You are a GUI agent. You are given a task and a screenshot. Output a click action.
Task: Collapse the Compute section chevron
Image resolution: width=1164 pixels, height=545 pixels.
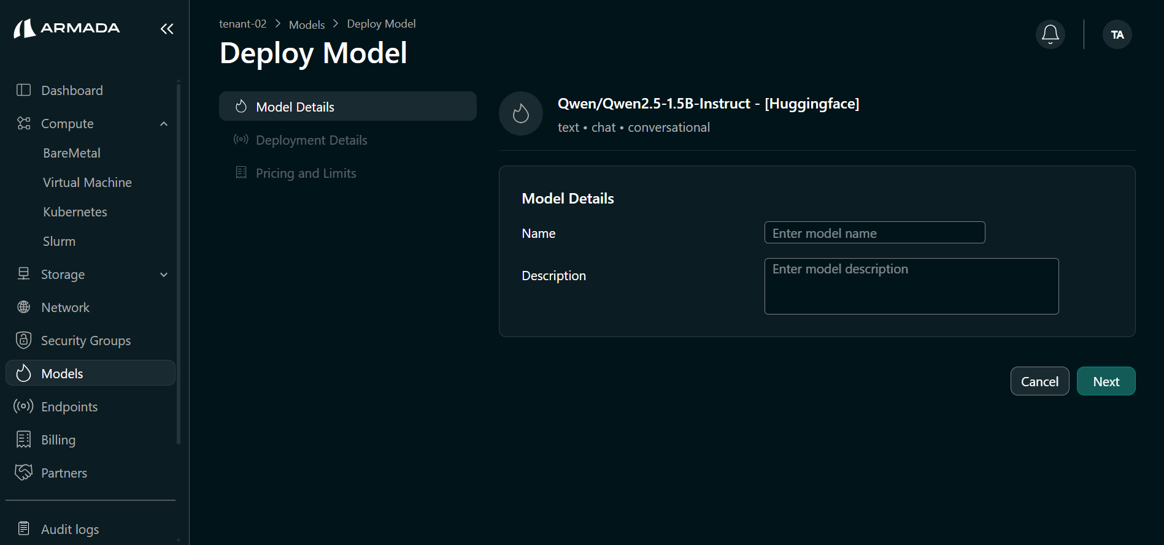(x=164, y=124)
